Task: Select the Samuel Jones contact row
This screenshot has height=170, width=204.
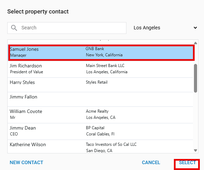Action: tap(101, 53)
